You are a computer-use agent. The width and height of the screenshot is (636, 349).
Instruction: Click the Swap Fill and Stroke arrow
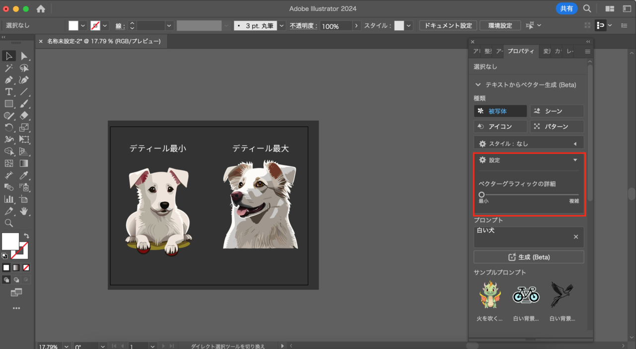tap(26, 236)
